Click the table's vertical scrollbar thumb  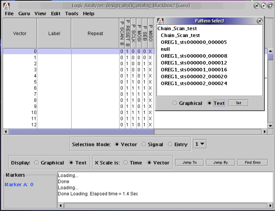click(x=270, y=57)
